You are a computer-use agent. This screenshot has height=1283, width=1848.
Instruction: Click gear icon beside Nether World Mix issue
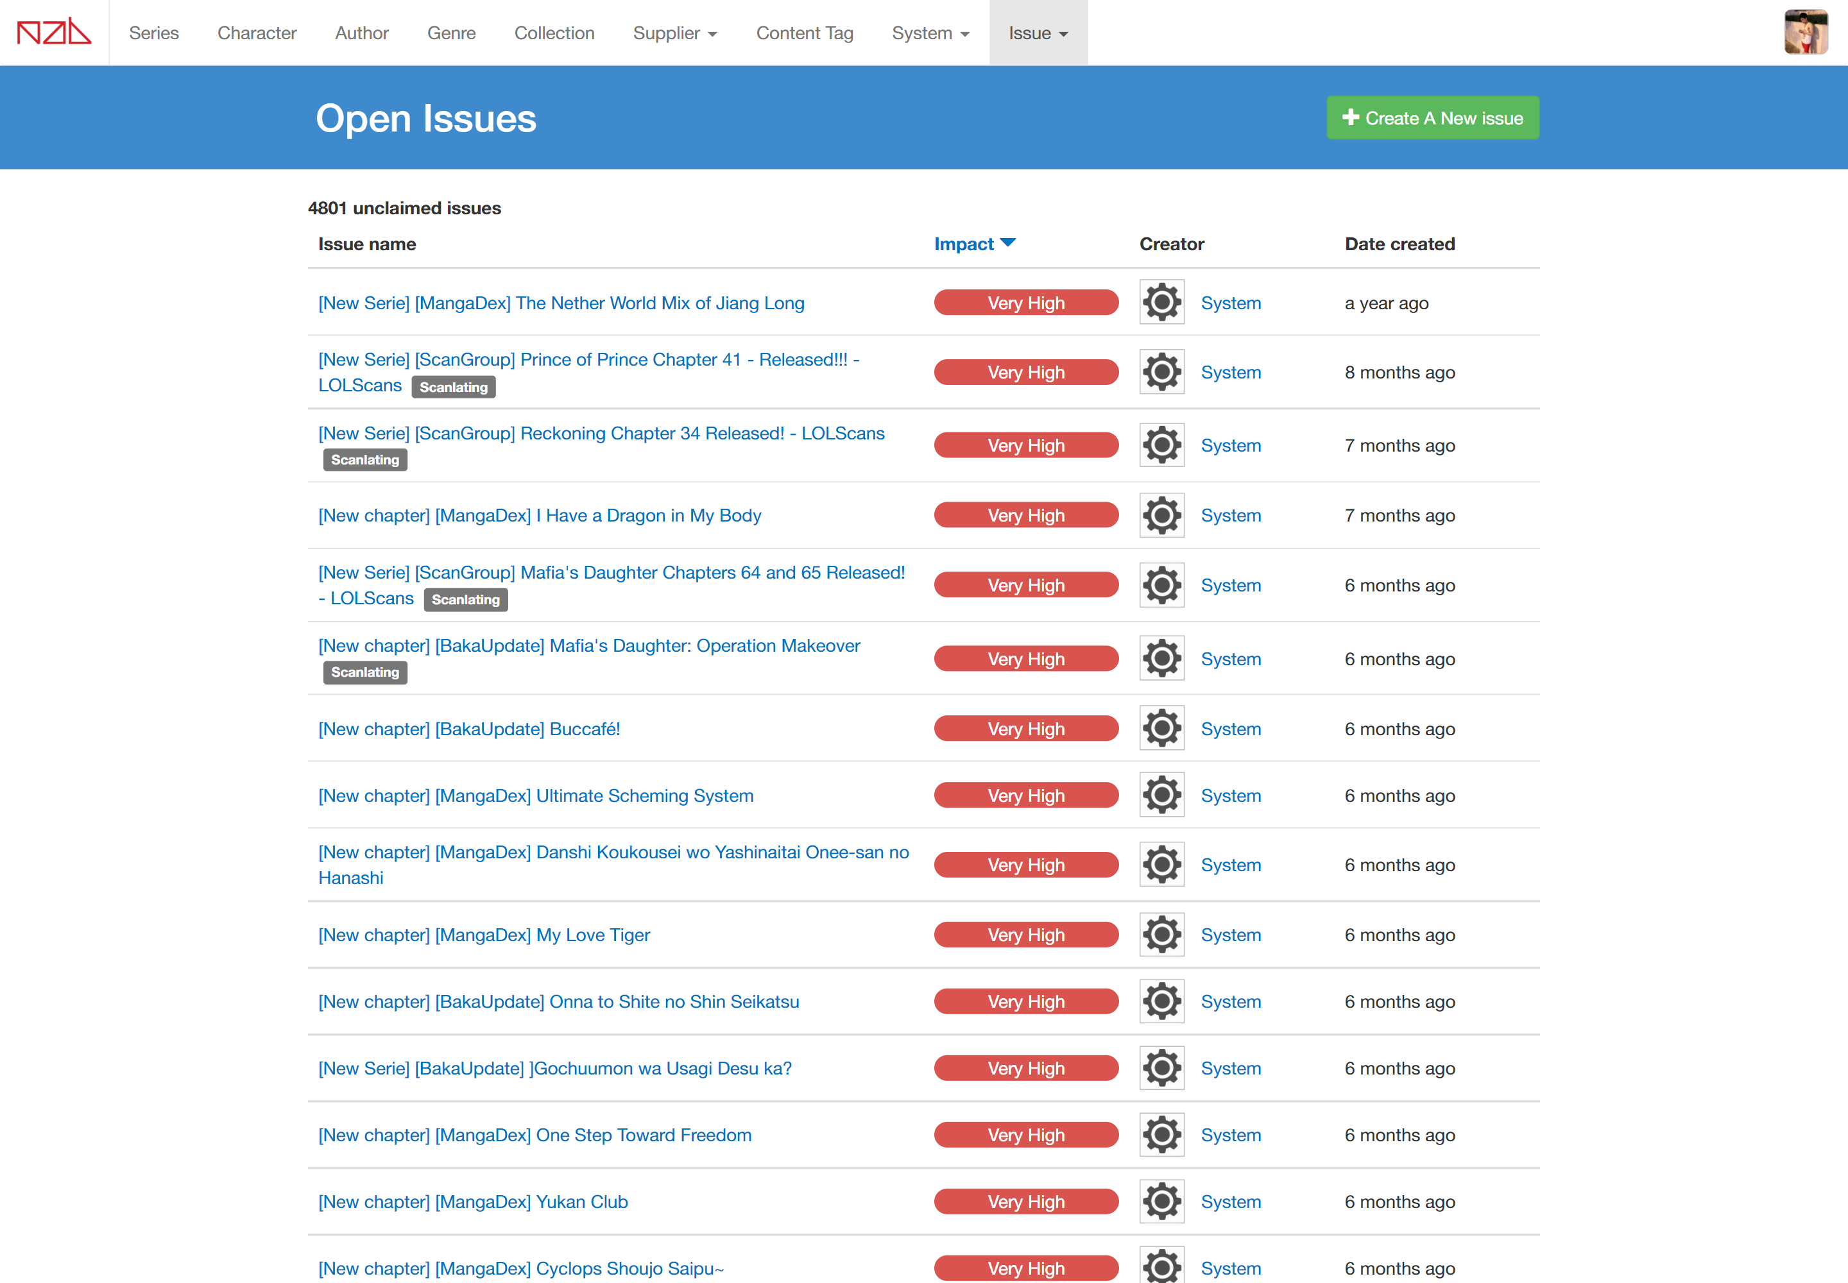(x=1161, y=302)
